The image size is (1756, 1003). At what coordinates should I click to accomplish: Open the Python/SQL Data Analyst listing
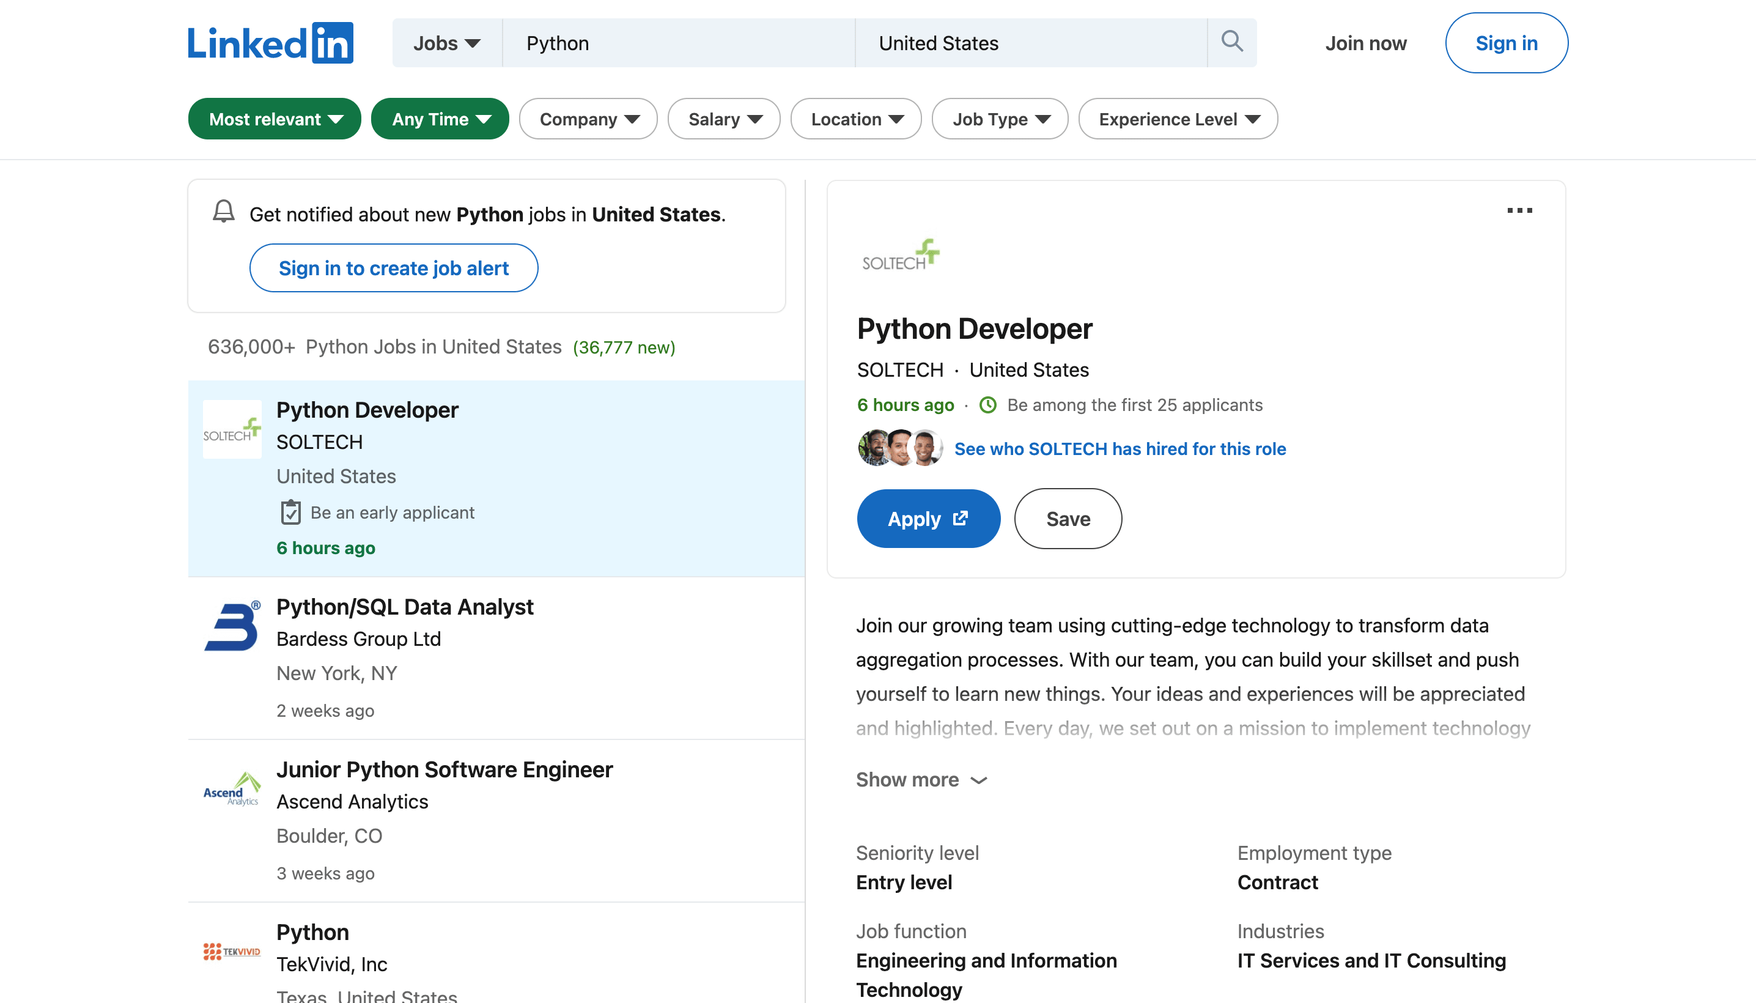coord(405,606)
